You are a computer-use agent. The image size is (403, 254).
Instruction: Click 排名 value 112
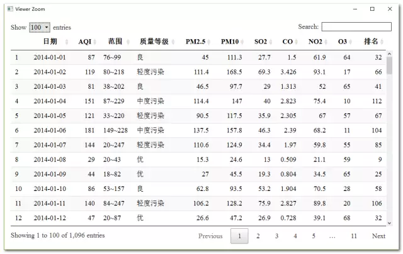(377, 101)
